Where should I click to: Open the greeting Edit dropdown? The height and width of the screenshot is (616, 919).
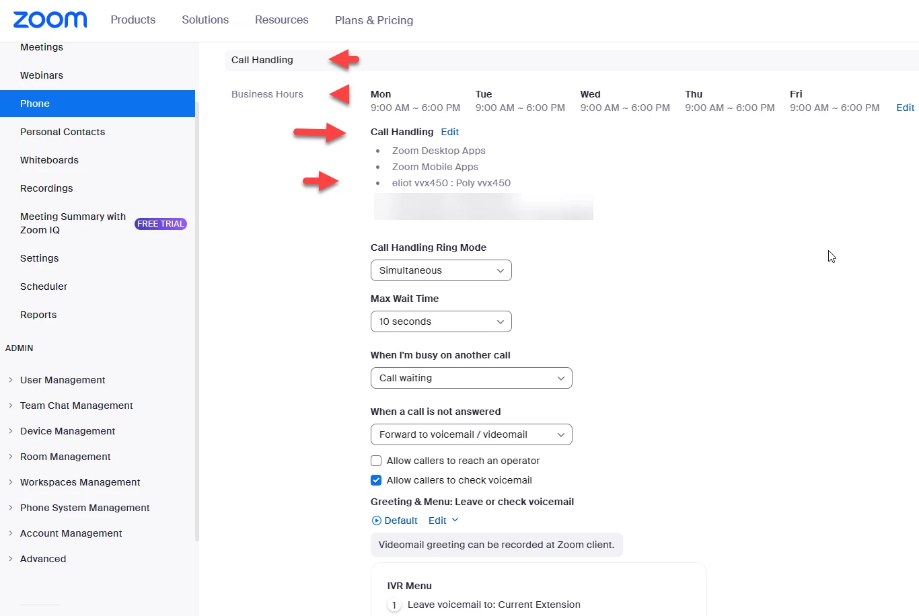(443, 521)
